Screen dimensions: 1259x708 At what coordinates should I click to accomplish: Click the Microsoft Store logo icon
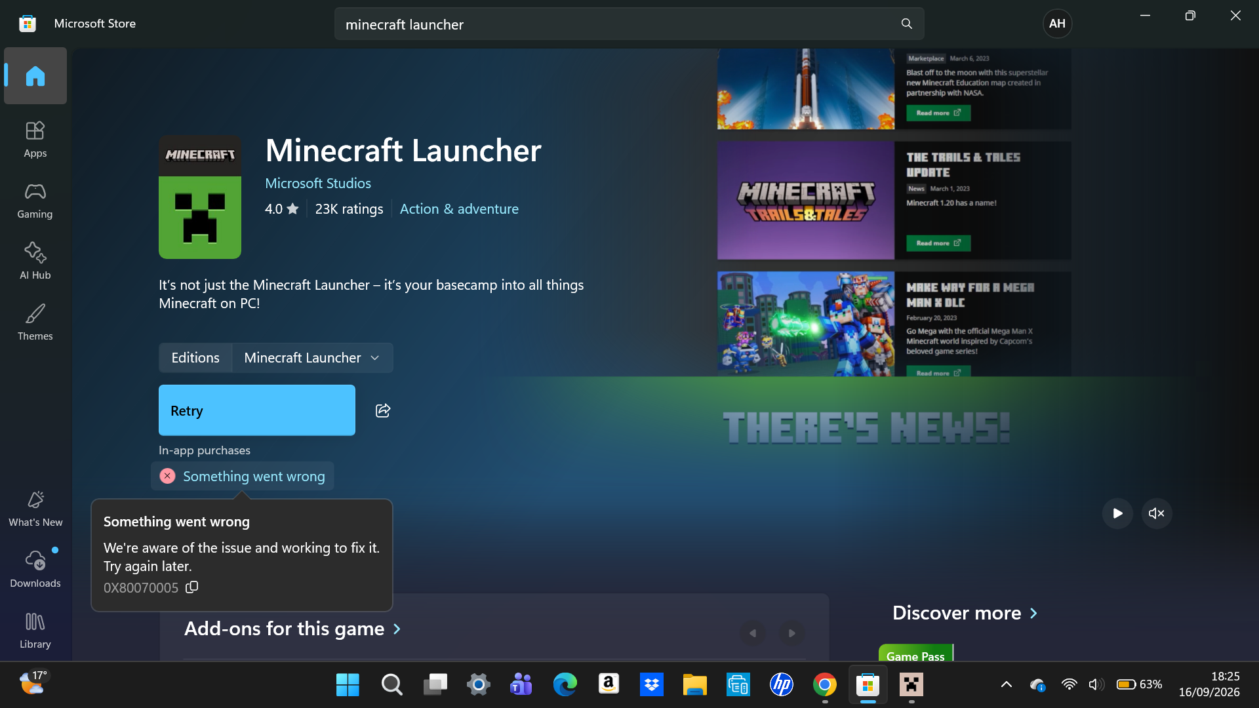(27, 24)
